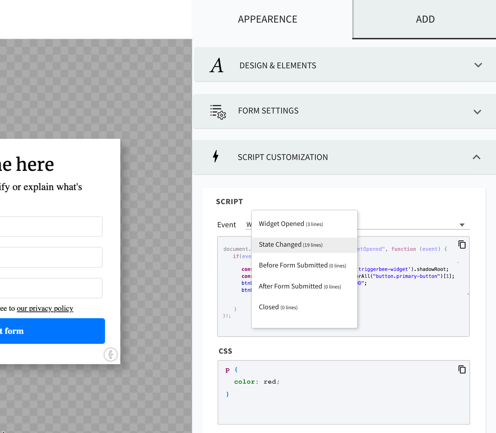Viewport: 496px width, 433px height.
Task: Select Widget Opened from the event list
Action: [x=304, y=224]
